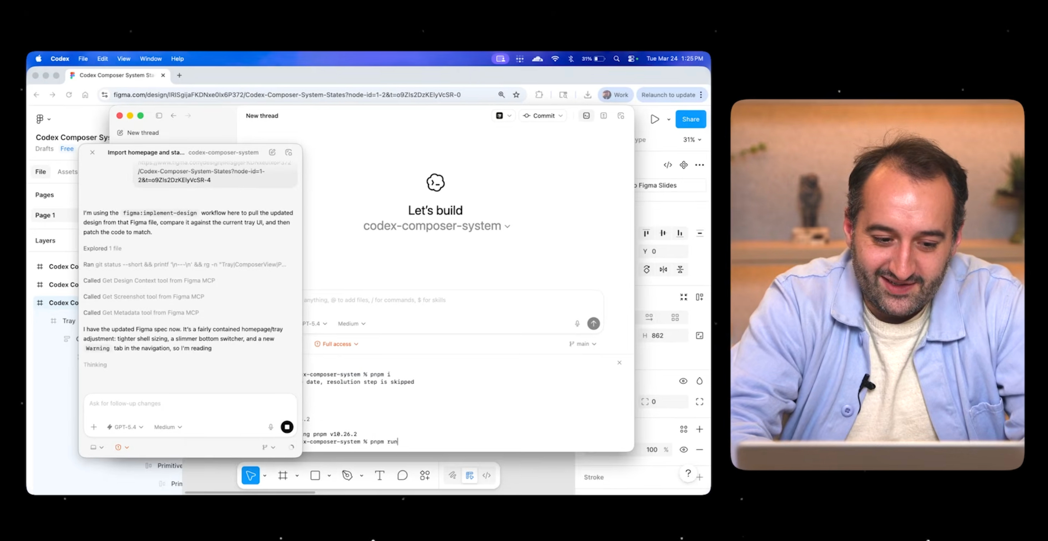Click the blue Share button
This screenshot has height=541, width=1048.
(690, 119)
